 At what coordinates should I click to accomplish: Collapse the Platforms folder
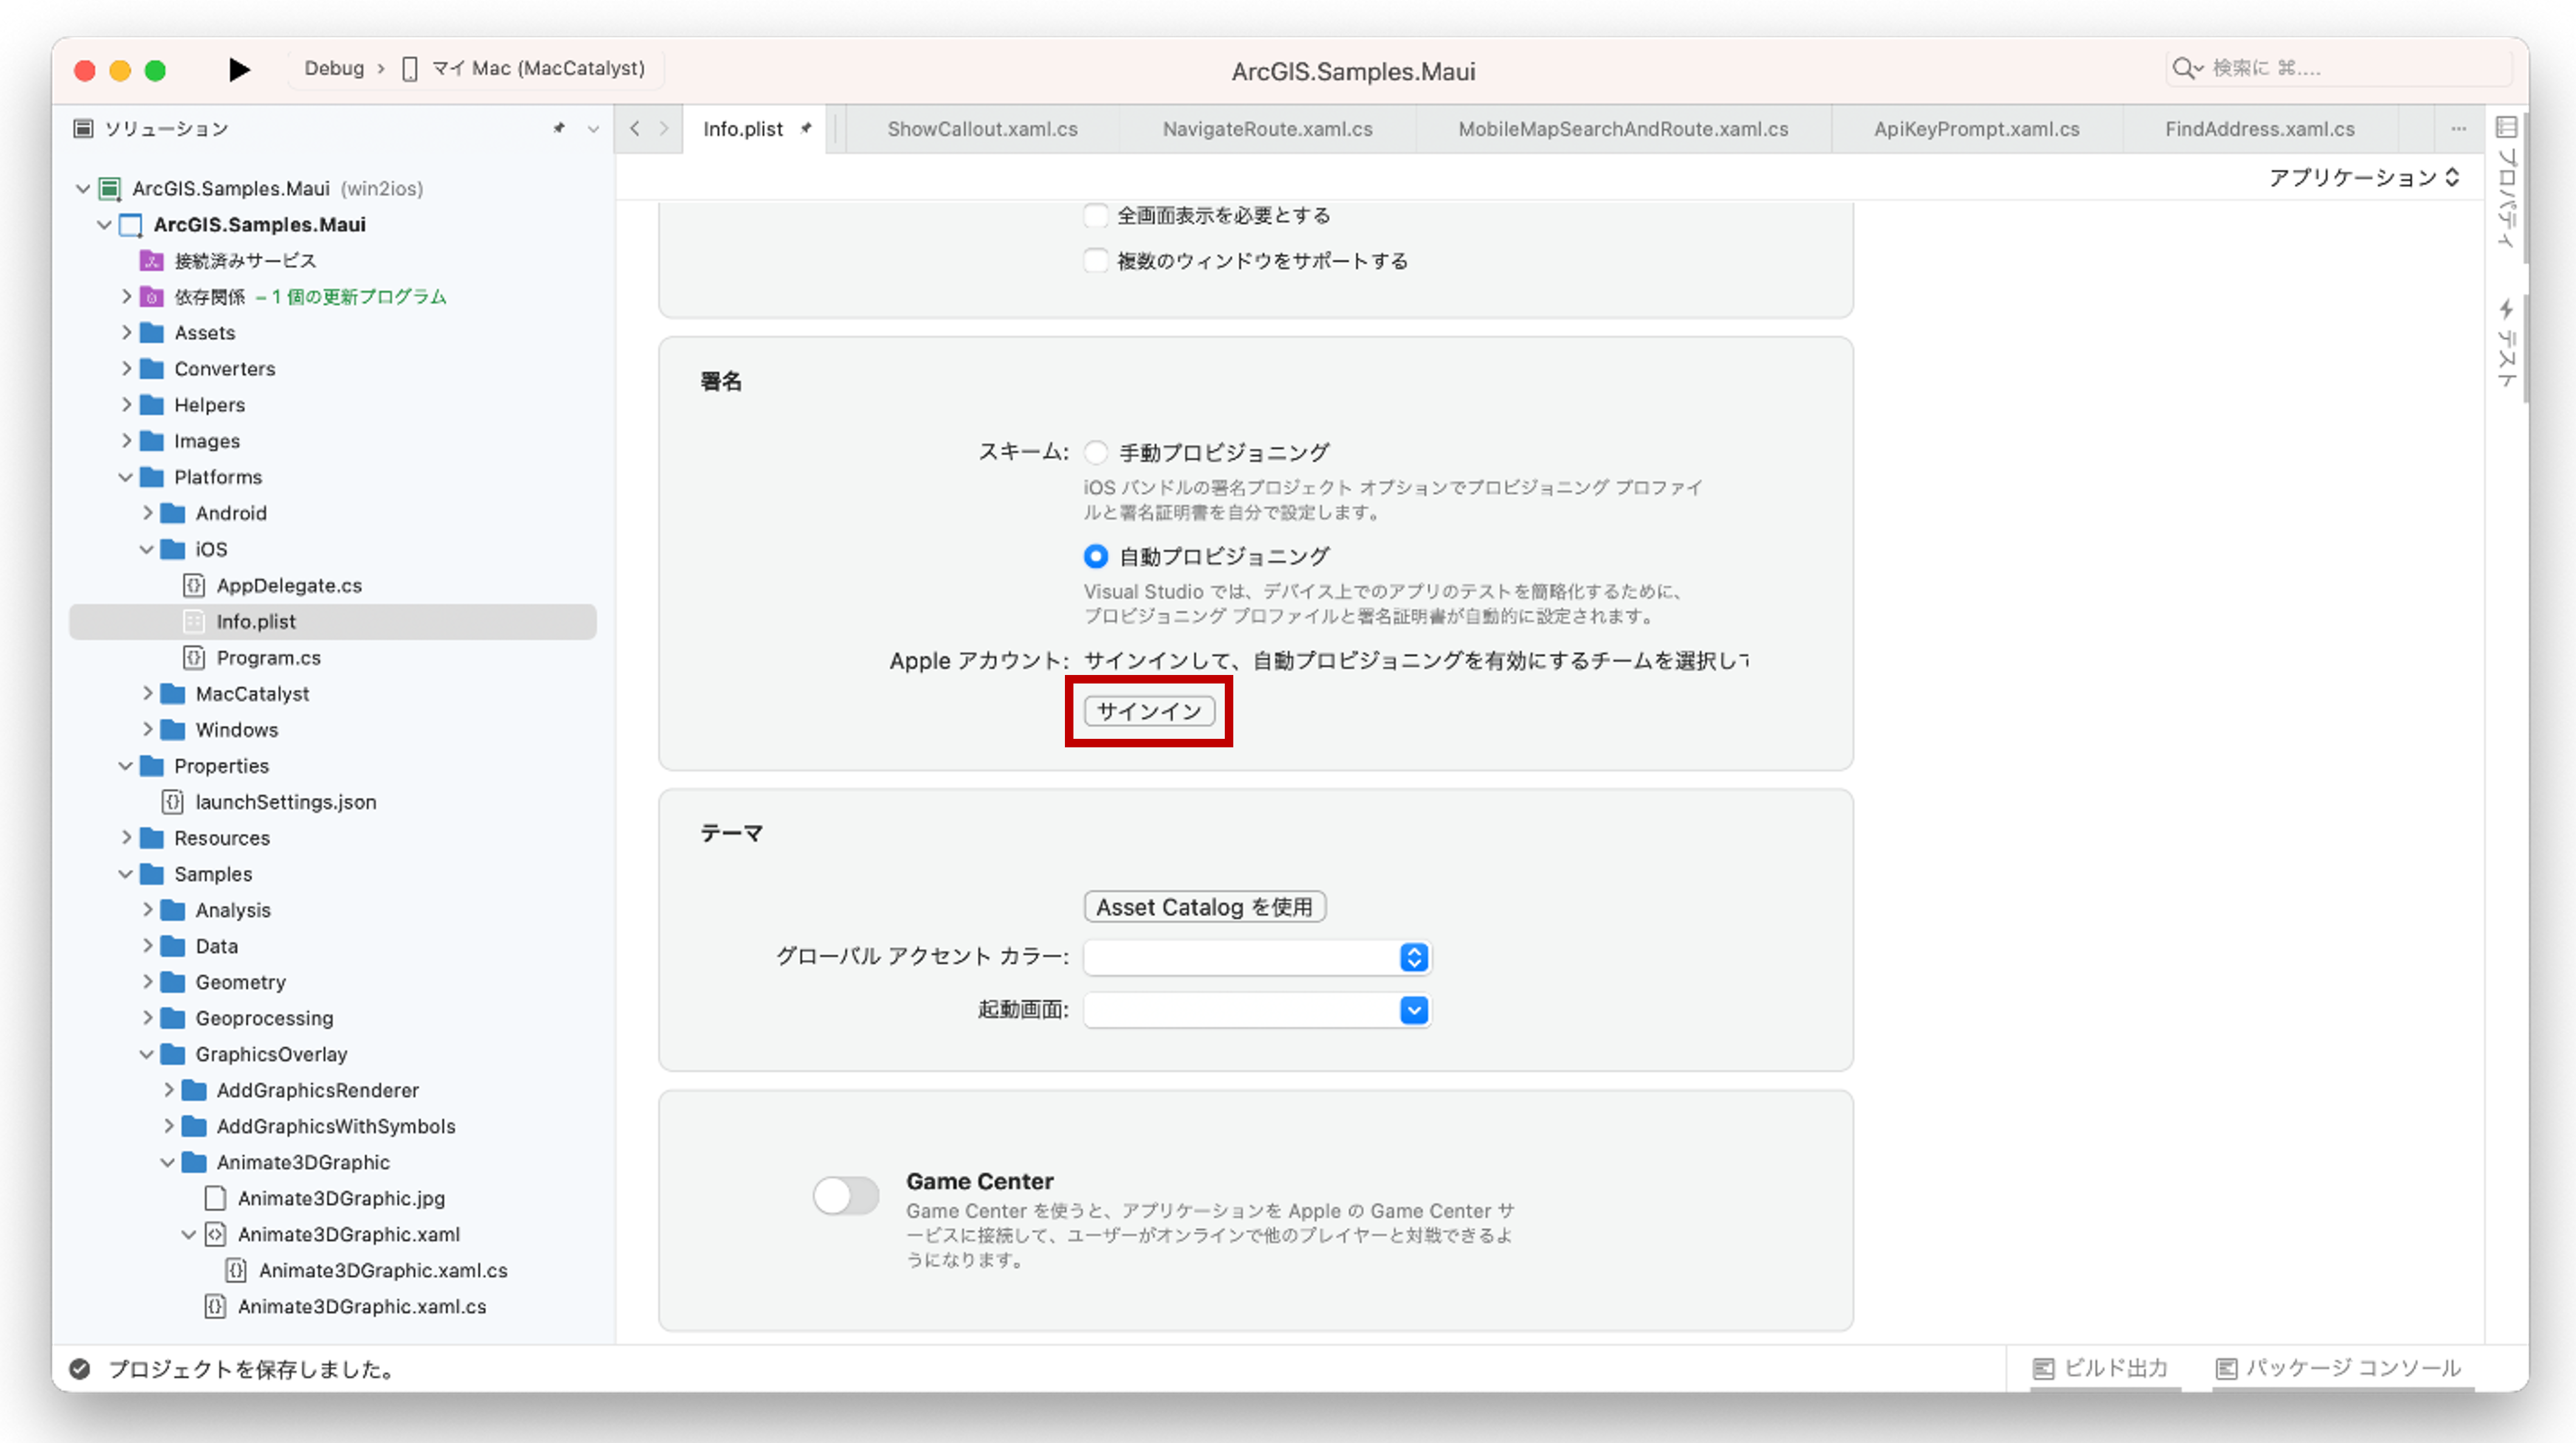[x=126, y=477]
